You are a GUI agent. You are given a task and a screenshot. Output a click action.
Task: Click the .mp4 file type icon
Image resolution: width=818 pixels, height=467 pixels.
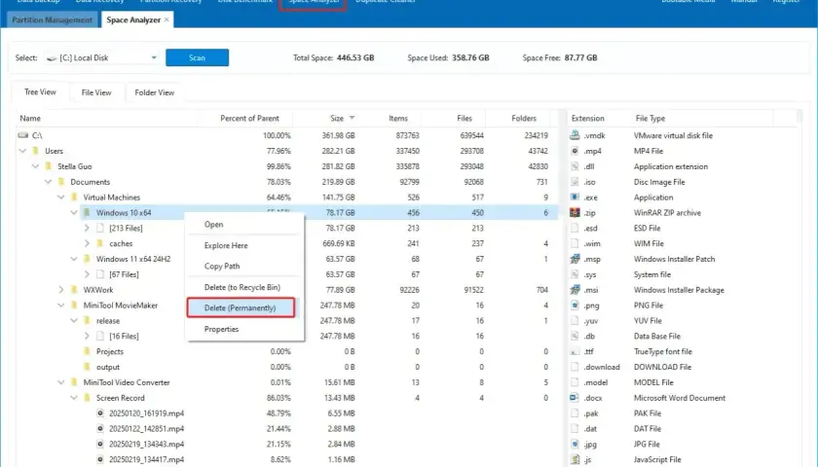pos(575,151)
